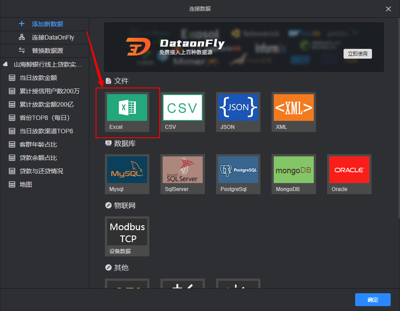The height and width of the screenshot is (311, 400).
Task: Click table icon next to 客群年龄占比
Action: pos(12,144)
